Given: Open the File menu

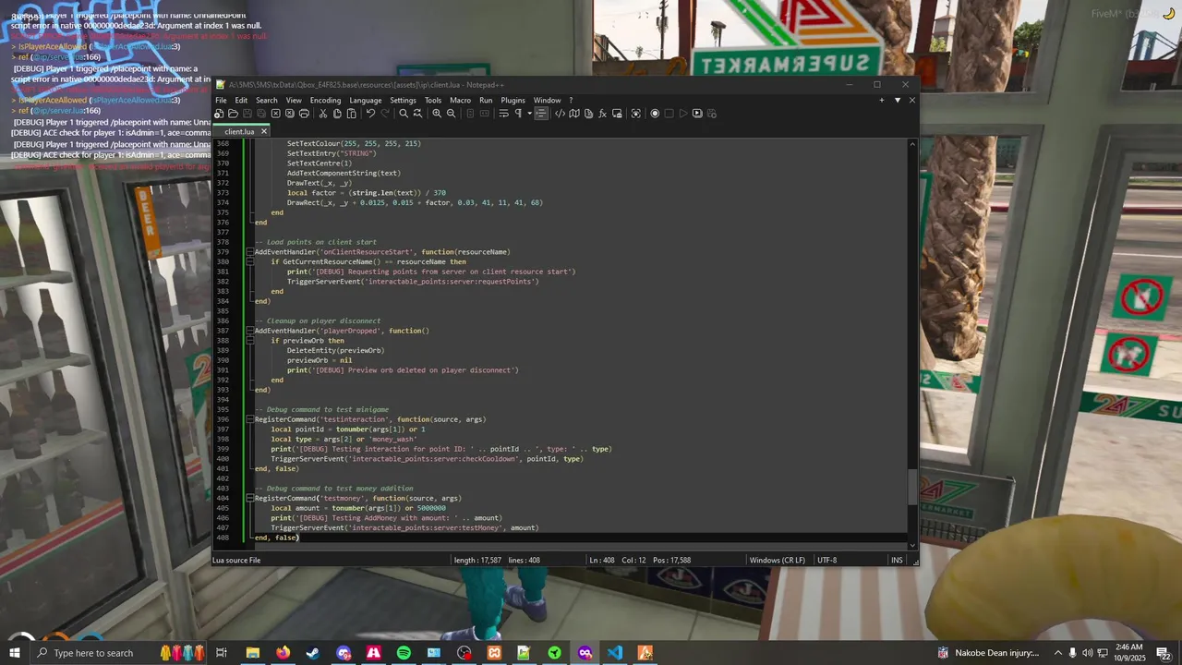Looking at the screenshot, I should click(221, 100).
